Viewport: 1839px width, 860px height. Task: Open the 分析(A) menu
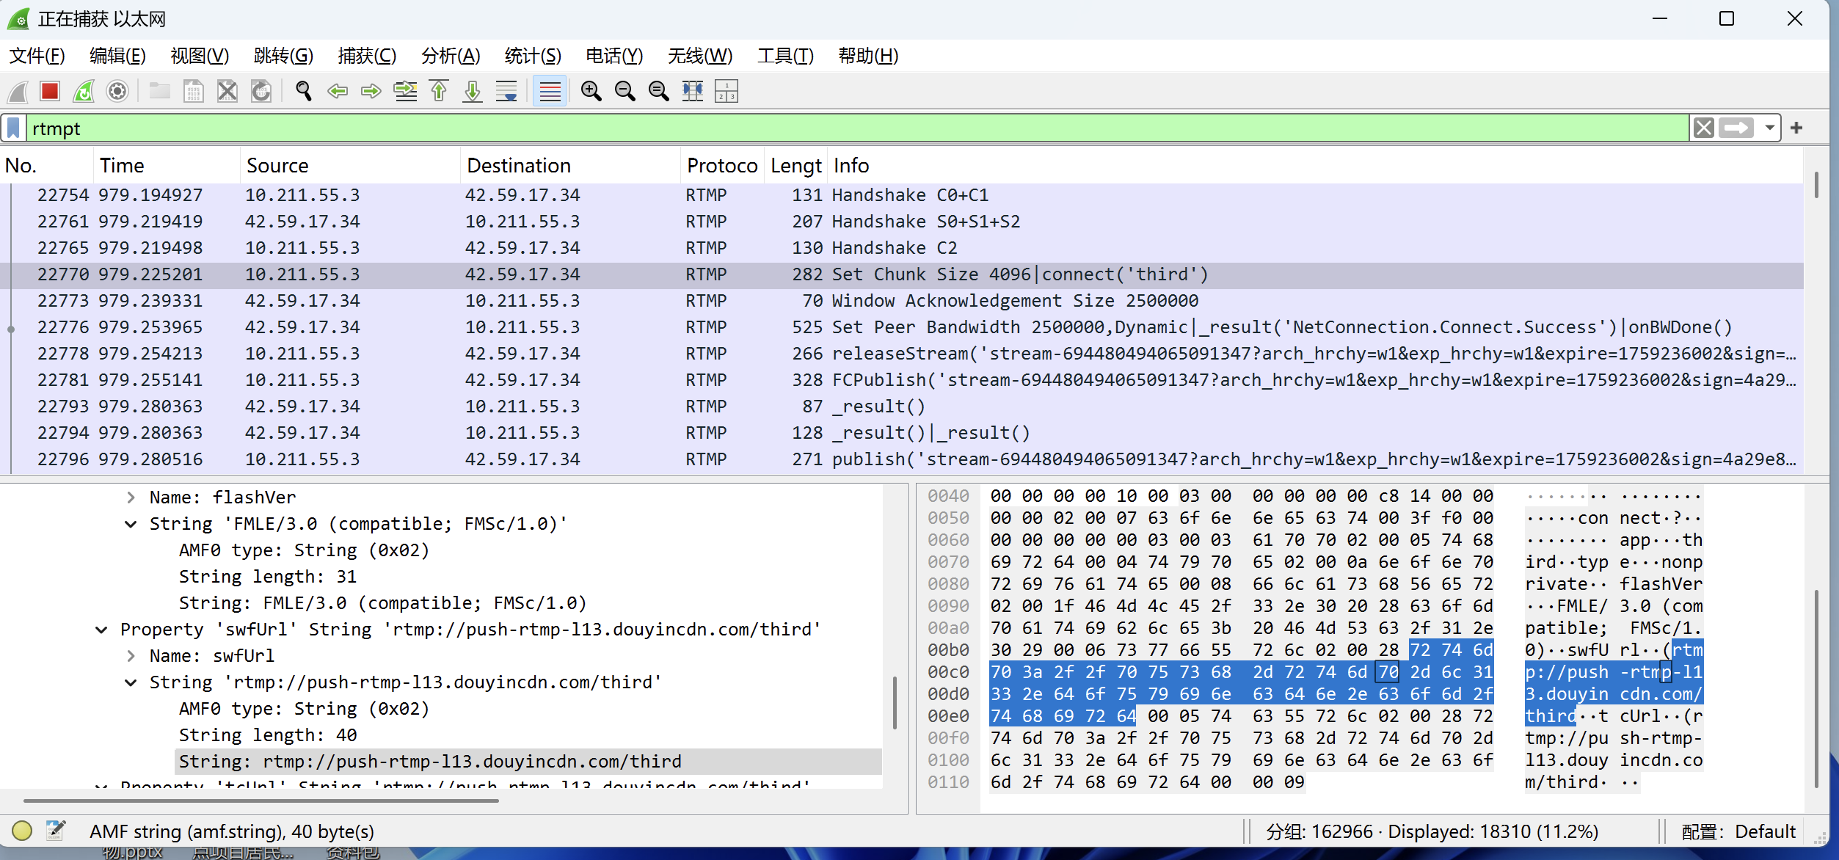click(x=450, y=56)
